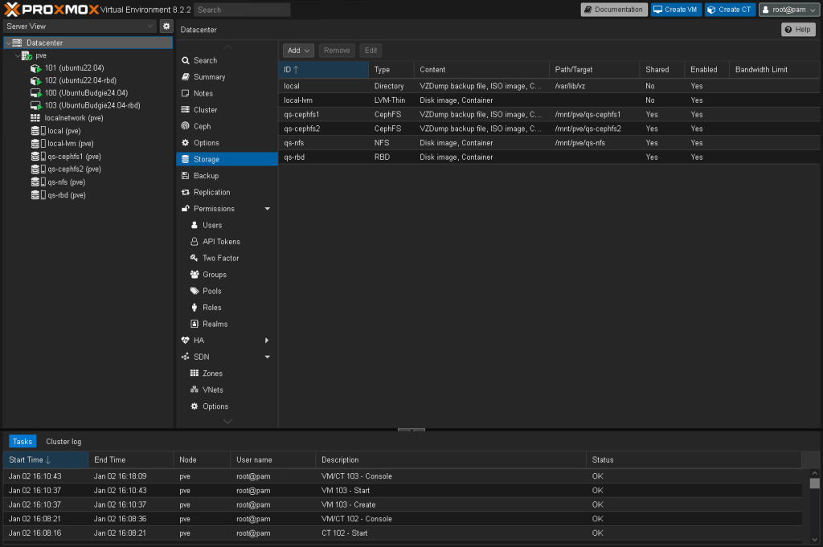Switch to the Cluster log tab

(x=63, y=442)
